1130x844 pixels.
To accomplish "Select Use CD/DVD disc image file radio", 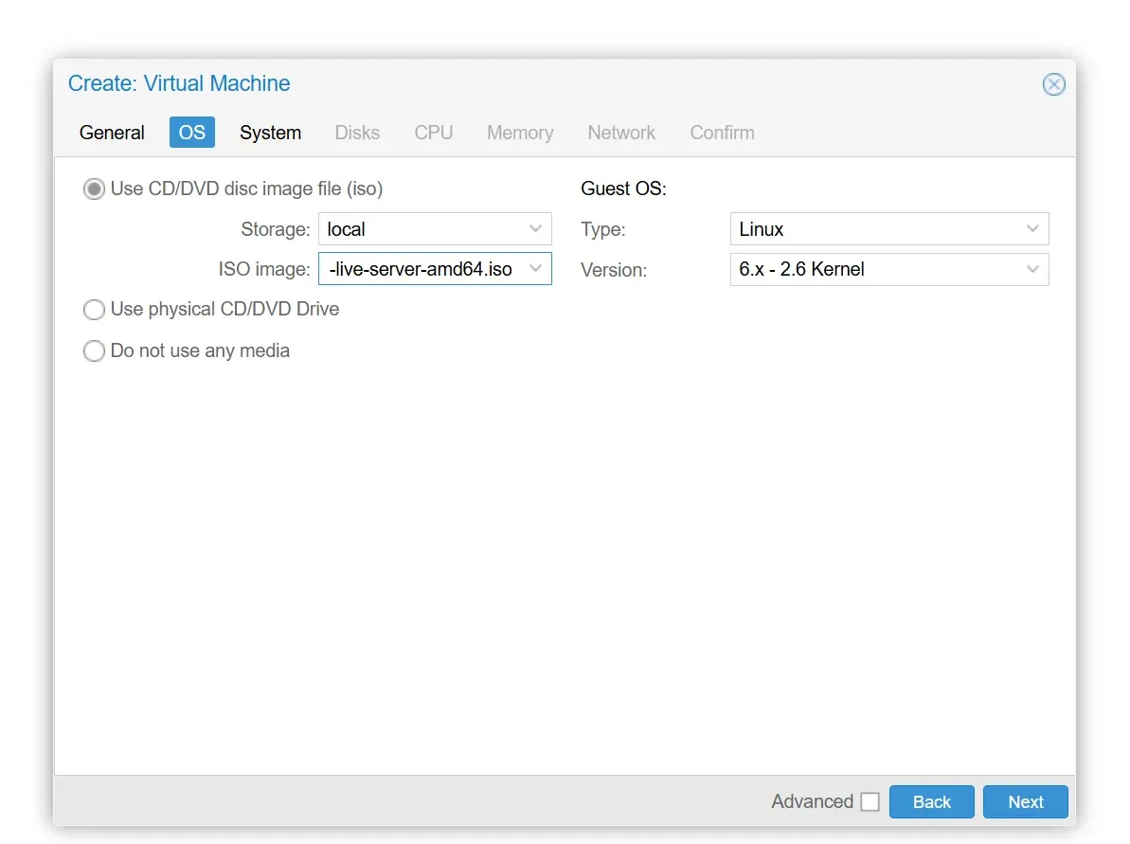I will [x=94, y=189].
